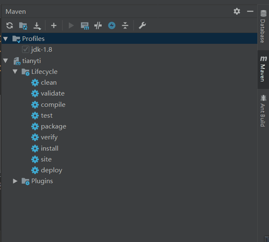
Task: Toggle Offline Mode icon
Action: [x=112, y=25]
